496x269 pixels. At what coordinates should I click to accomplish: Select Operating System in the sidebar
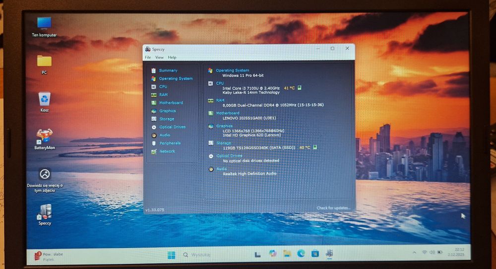coord(176,78)
